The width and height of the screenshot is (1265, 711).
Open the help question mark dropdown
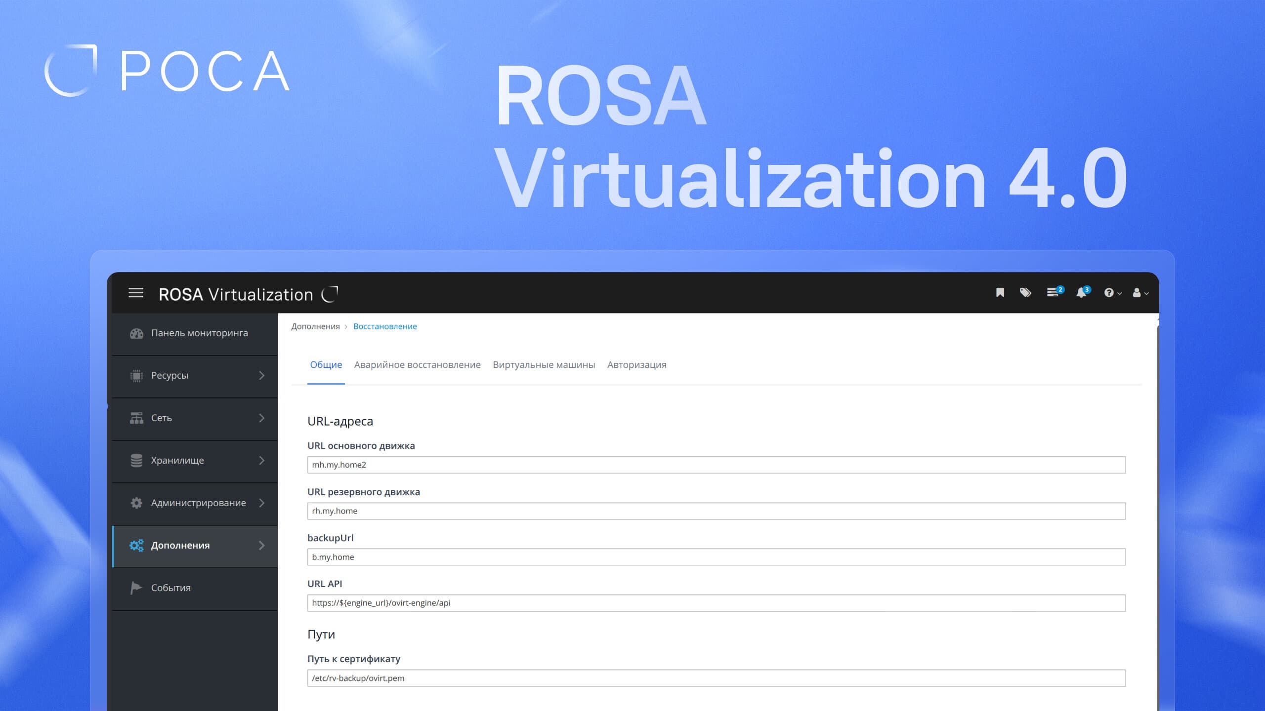coord(1112,293)
